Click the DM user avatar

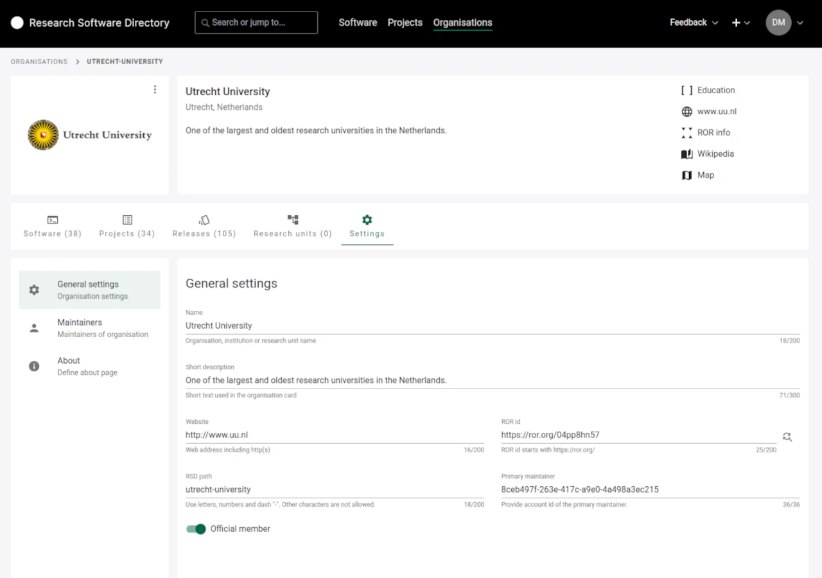778,22
